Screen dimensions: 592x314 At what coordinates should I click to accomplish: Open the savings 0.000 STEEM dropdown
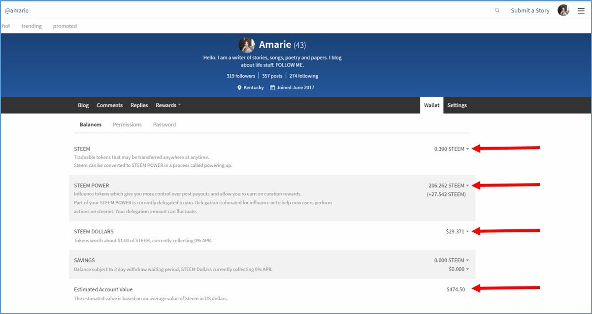452,260
